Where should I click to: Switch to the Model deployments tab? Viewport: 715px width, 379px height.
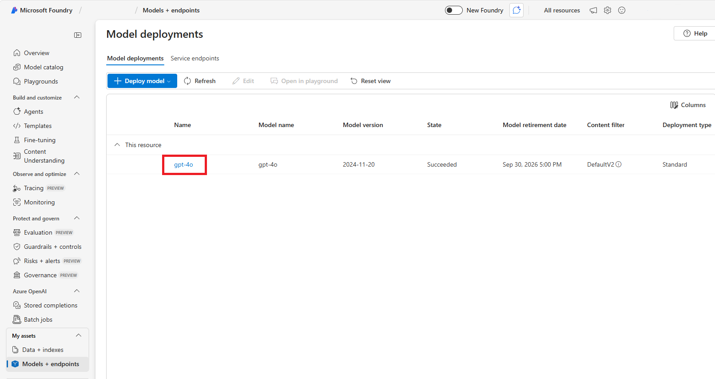(x=135, y=58)
